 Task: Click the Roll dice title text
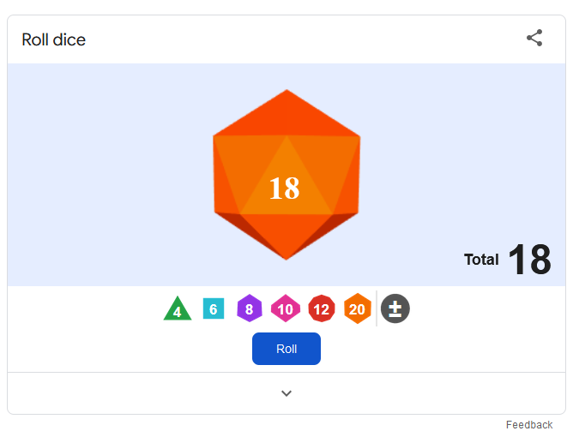53,39
